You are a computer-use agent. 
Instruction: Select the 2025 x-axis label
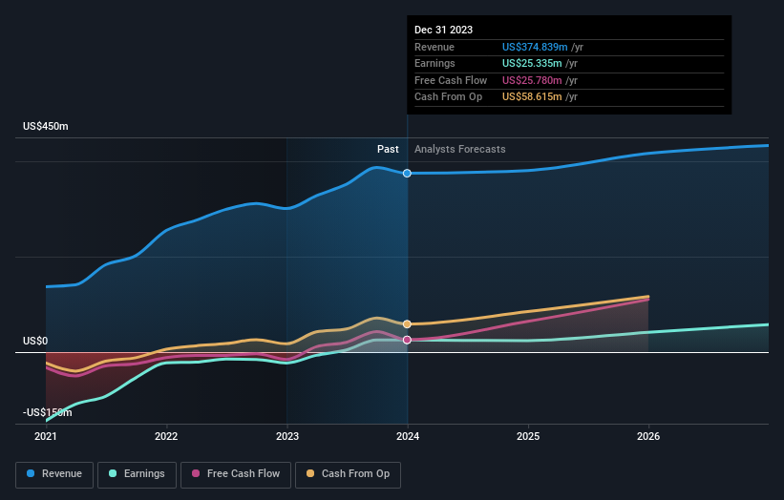[x=528, y=437]
